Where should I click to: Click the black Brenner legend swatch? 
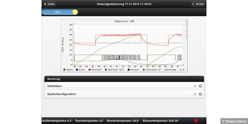(x=129, y=70)
